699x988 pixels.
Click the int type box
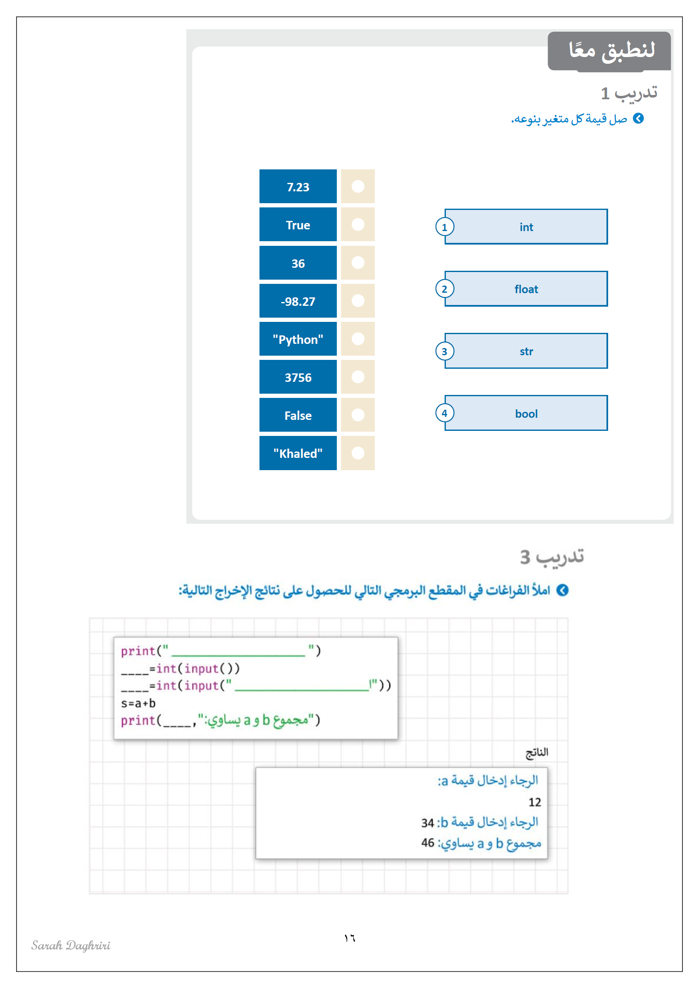click(526, 227)
